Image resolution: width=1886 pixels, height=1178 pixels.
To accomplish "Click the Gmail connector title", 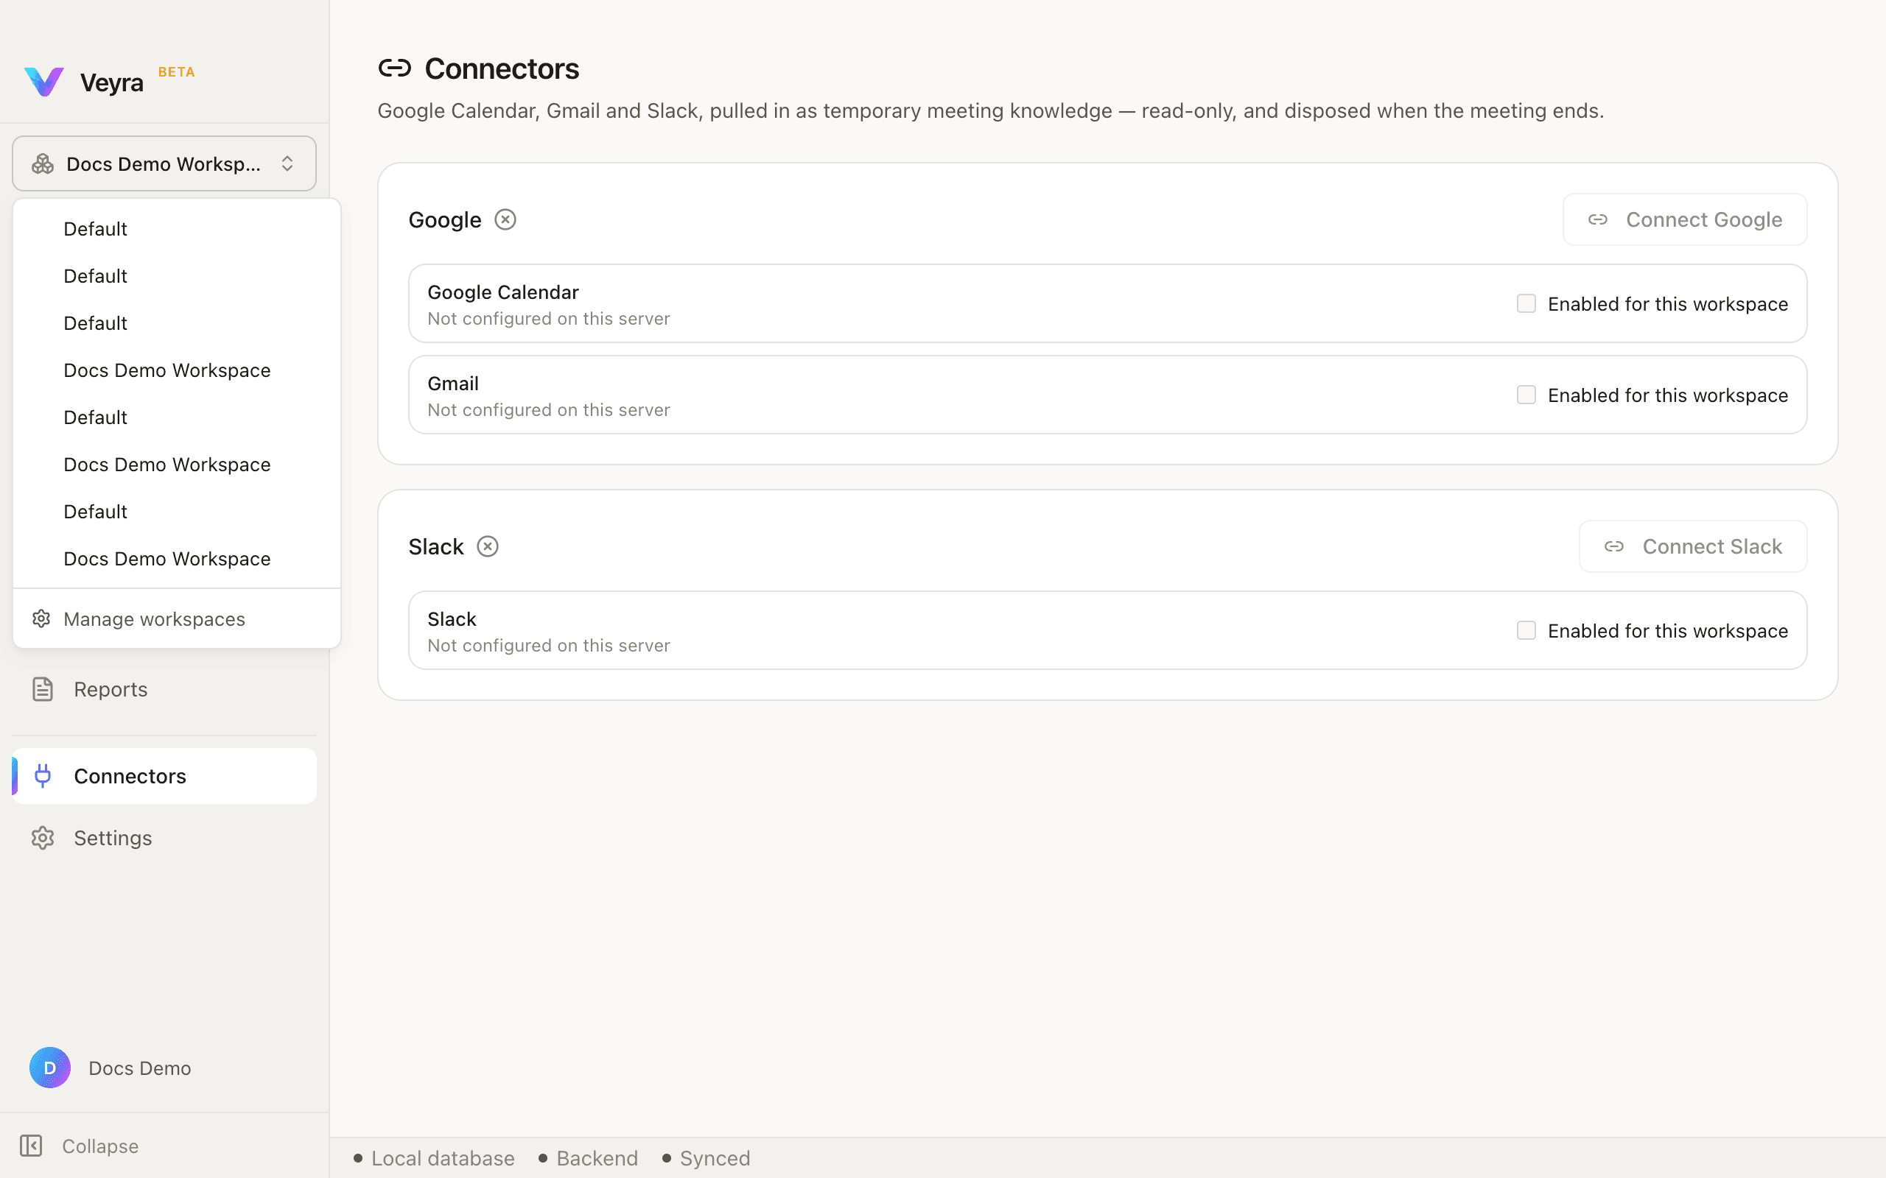I will click(453, 384).
